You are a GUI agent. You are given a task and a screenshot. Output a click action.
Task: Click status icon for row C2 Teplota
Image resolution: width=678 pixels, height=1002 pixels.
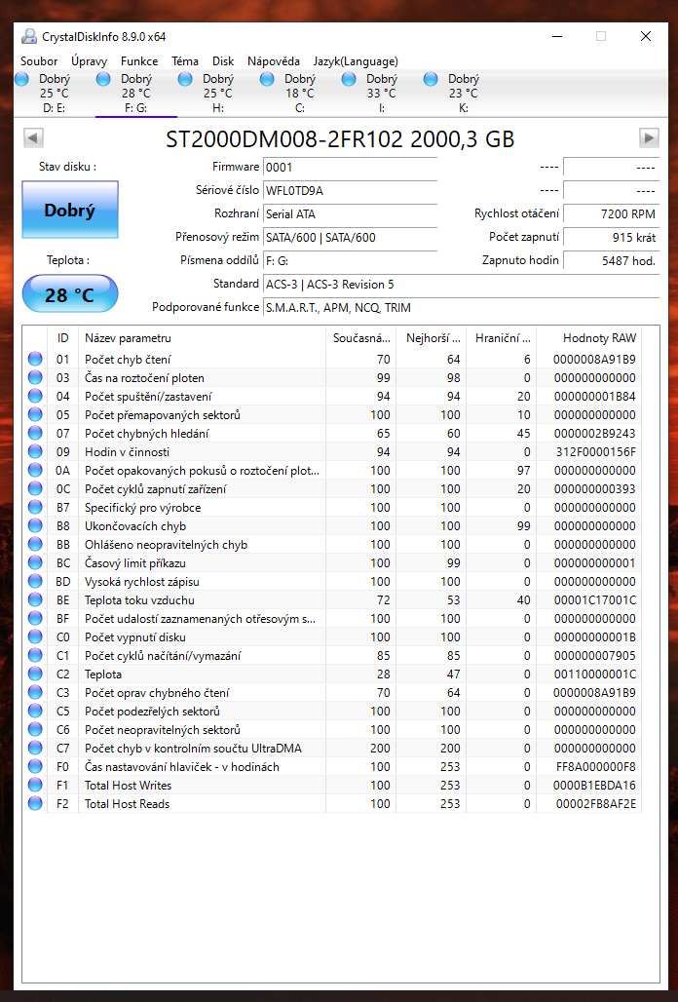point(35,674)
